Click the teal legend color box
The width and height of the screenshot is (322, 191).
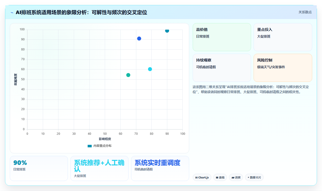[x=90, y=146]
